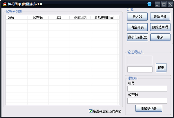174x118 pixels.
Task: Sort by the QQ号 column header
Action: click(x=17, y=18)
